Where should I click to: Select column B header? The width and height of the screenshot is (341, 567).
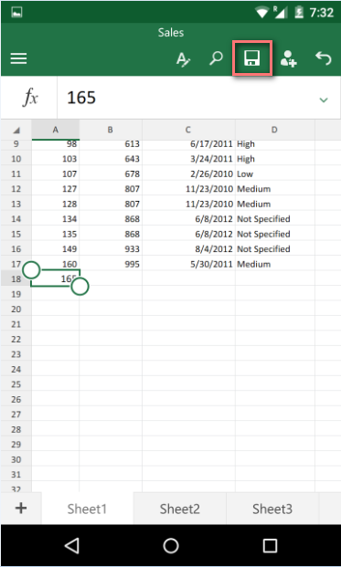pos(111,130)
